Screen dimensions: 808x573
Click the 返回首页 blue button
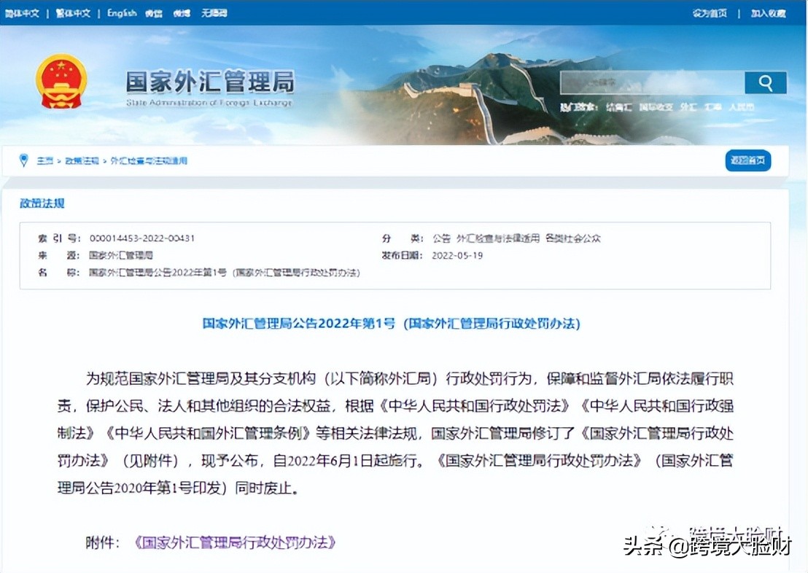747,160
